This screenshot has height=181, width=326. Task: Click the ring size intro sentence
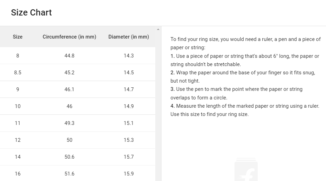245,43
